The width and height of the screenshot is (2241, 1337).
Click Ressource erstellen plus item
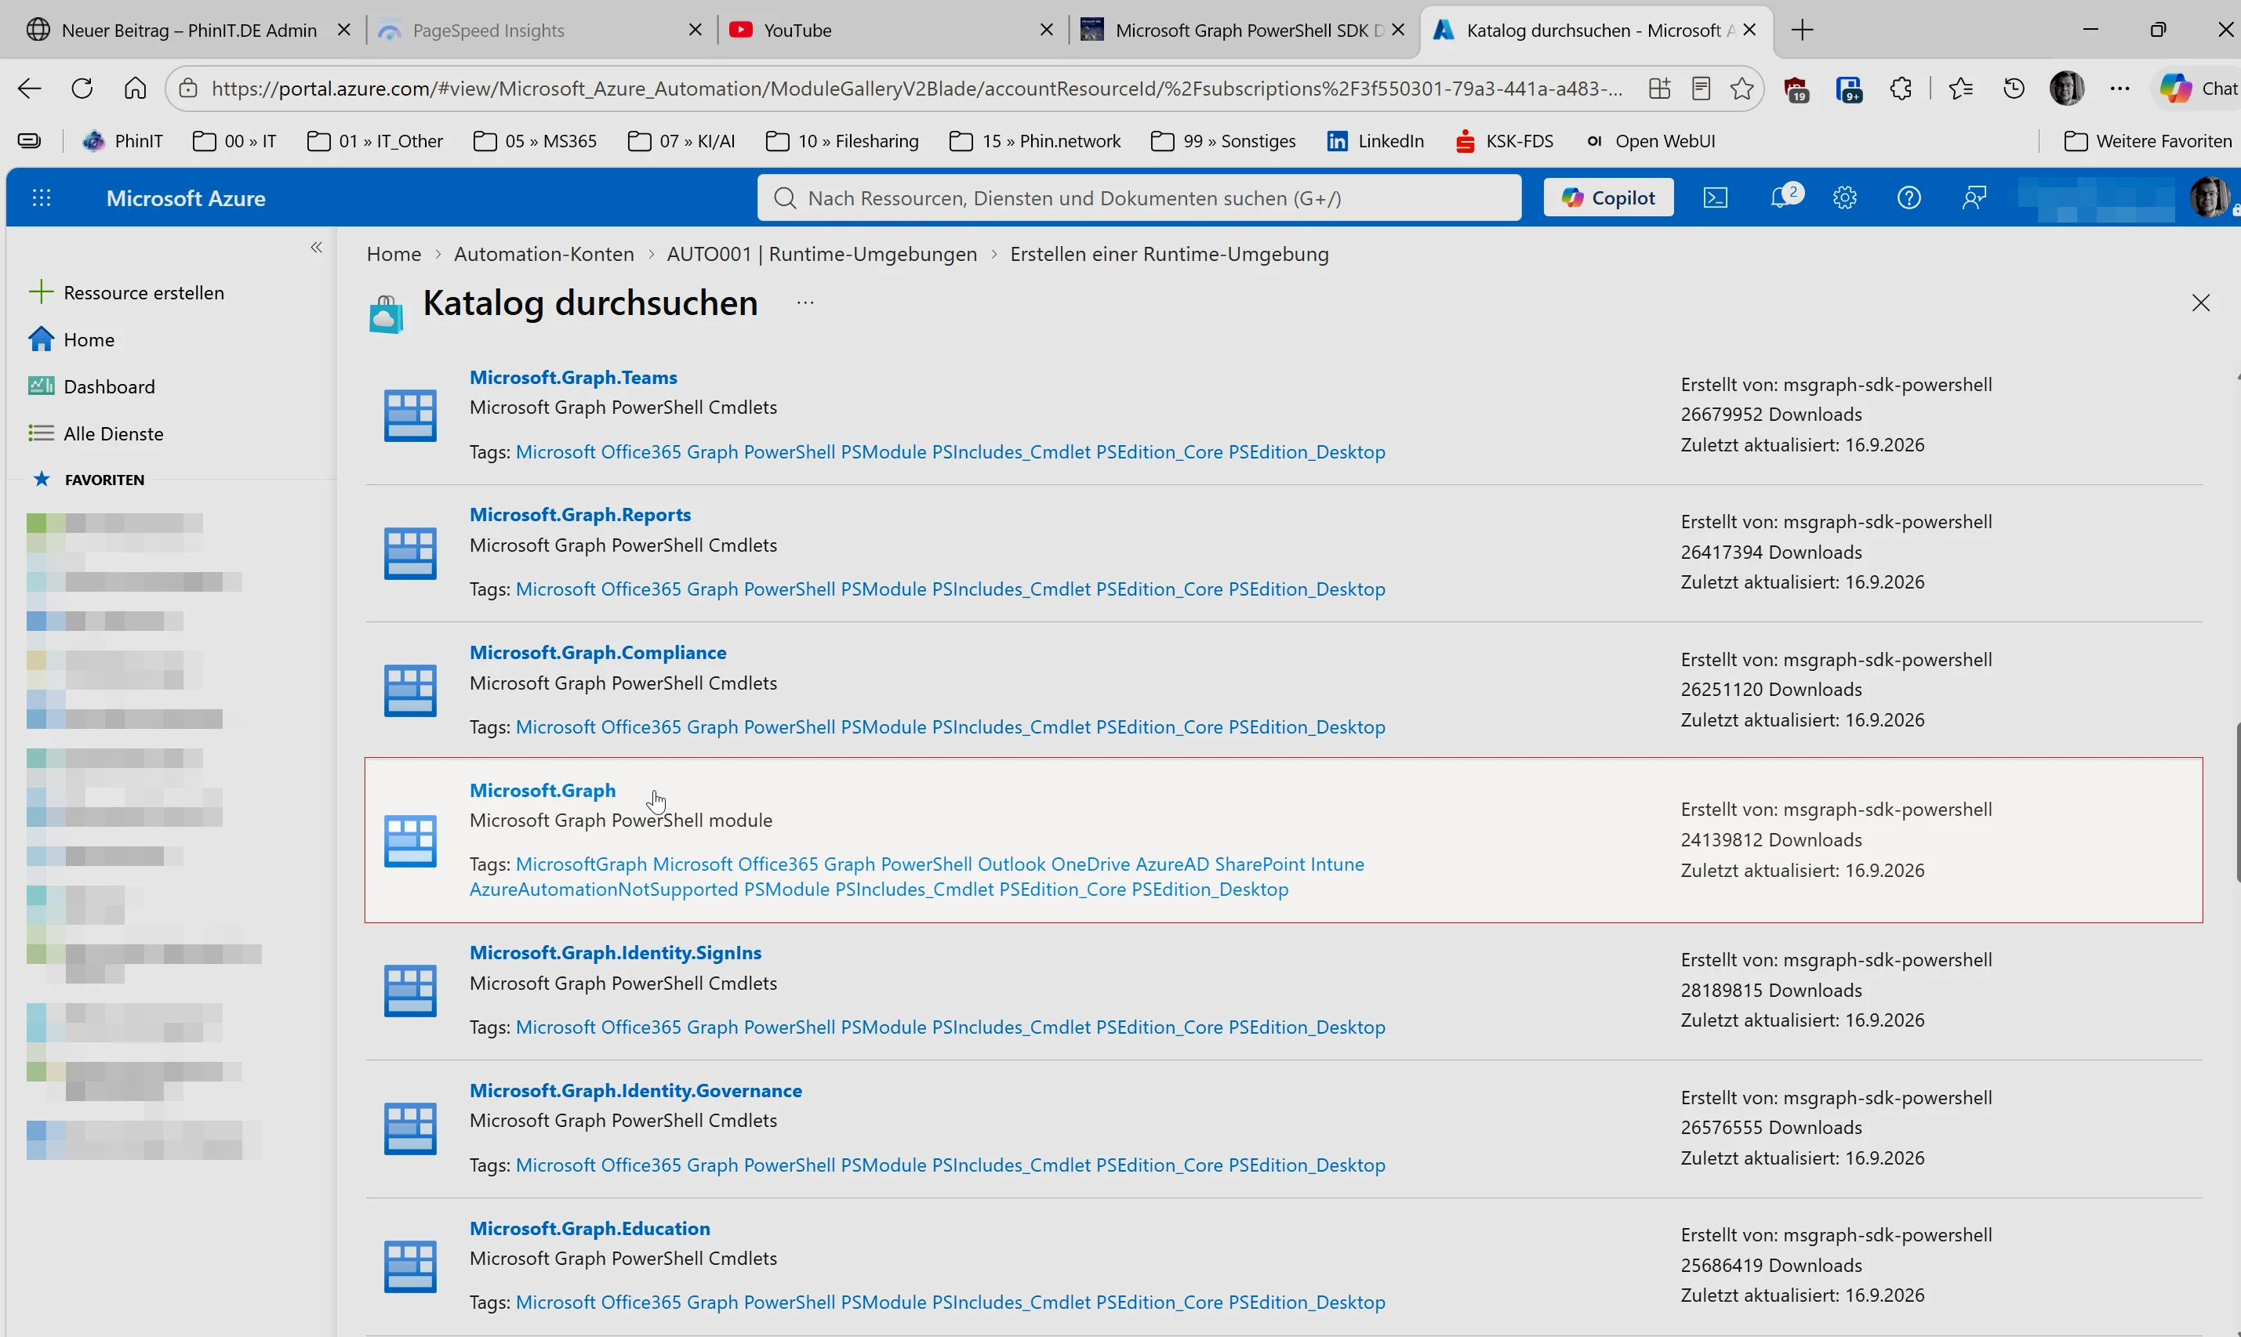tap(126, 292)
